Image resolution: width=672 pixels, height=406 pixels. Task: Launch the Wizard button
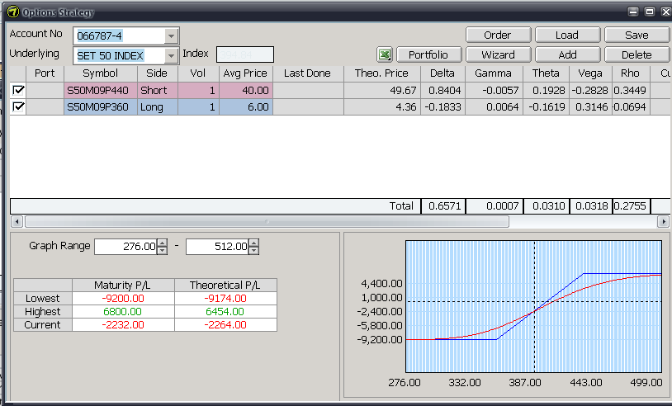(x=498, y=54)
